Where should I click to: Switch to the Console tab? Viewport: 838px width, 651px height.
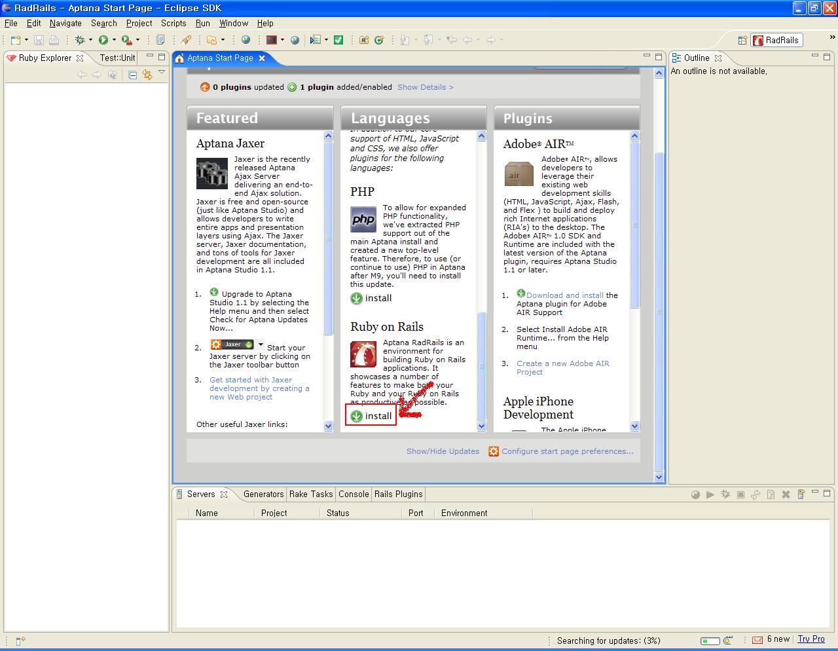354,494
